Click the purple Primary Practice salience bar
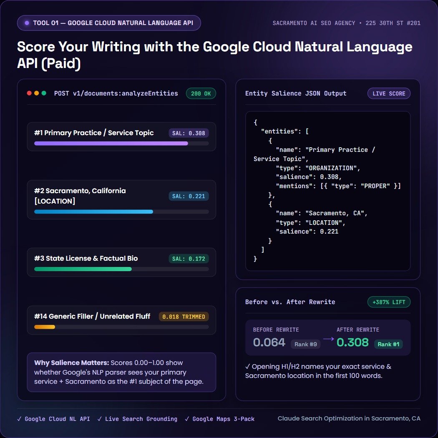Screen dimensions: 438x438 click(111, 143)
